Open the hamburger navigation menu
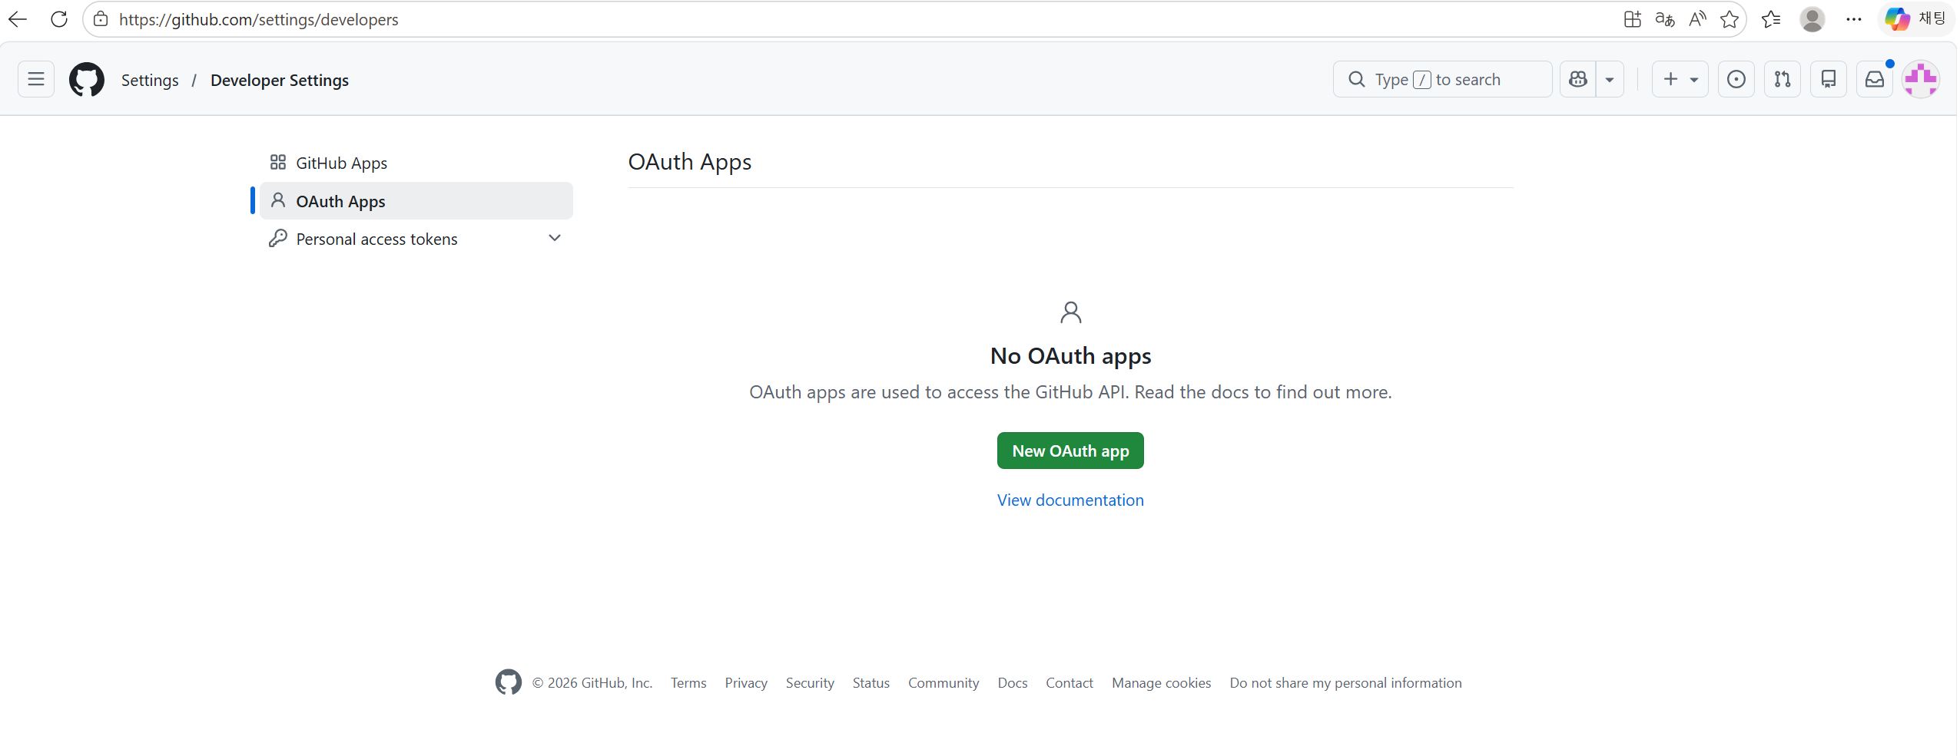The image size is (1960, 756). 36,79
